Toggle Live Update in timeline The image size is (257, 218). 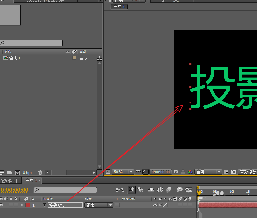131,190
